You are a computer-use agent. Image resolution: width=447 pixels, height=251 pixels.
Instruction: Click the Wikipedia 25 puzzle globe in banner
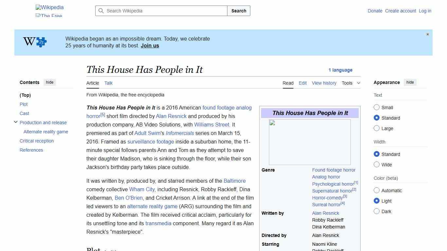click(41, 42)
